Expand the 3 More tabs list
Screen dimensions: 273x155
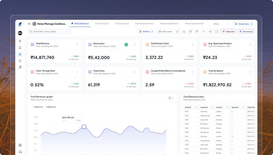[x=217, y=24]
